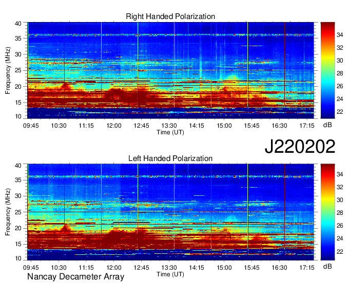
Task: Click the bottom plot dB unit label
Action: point(327,266)
